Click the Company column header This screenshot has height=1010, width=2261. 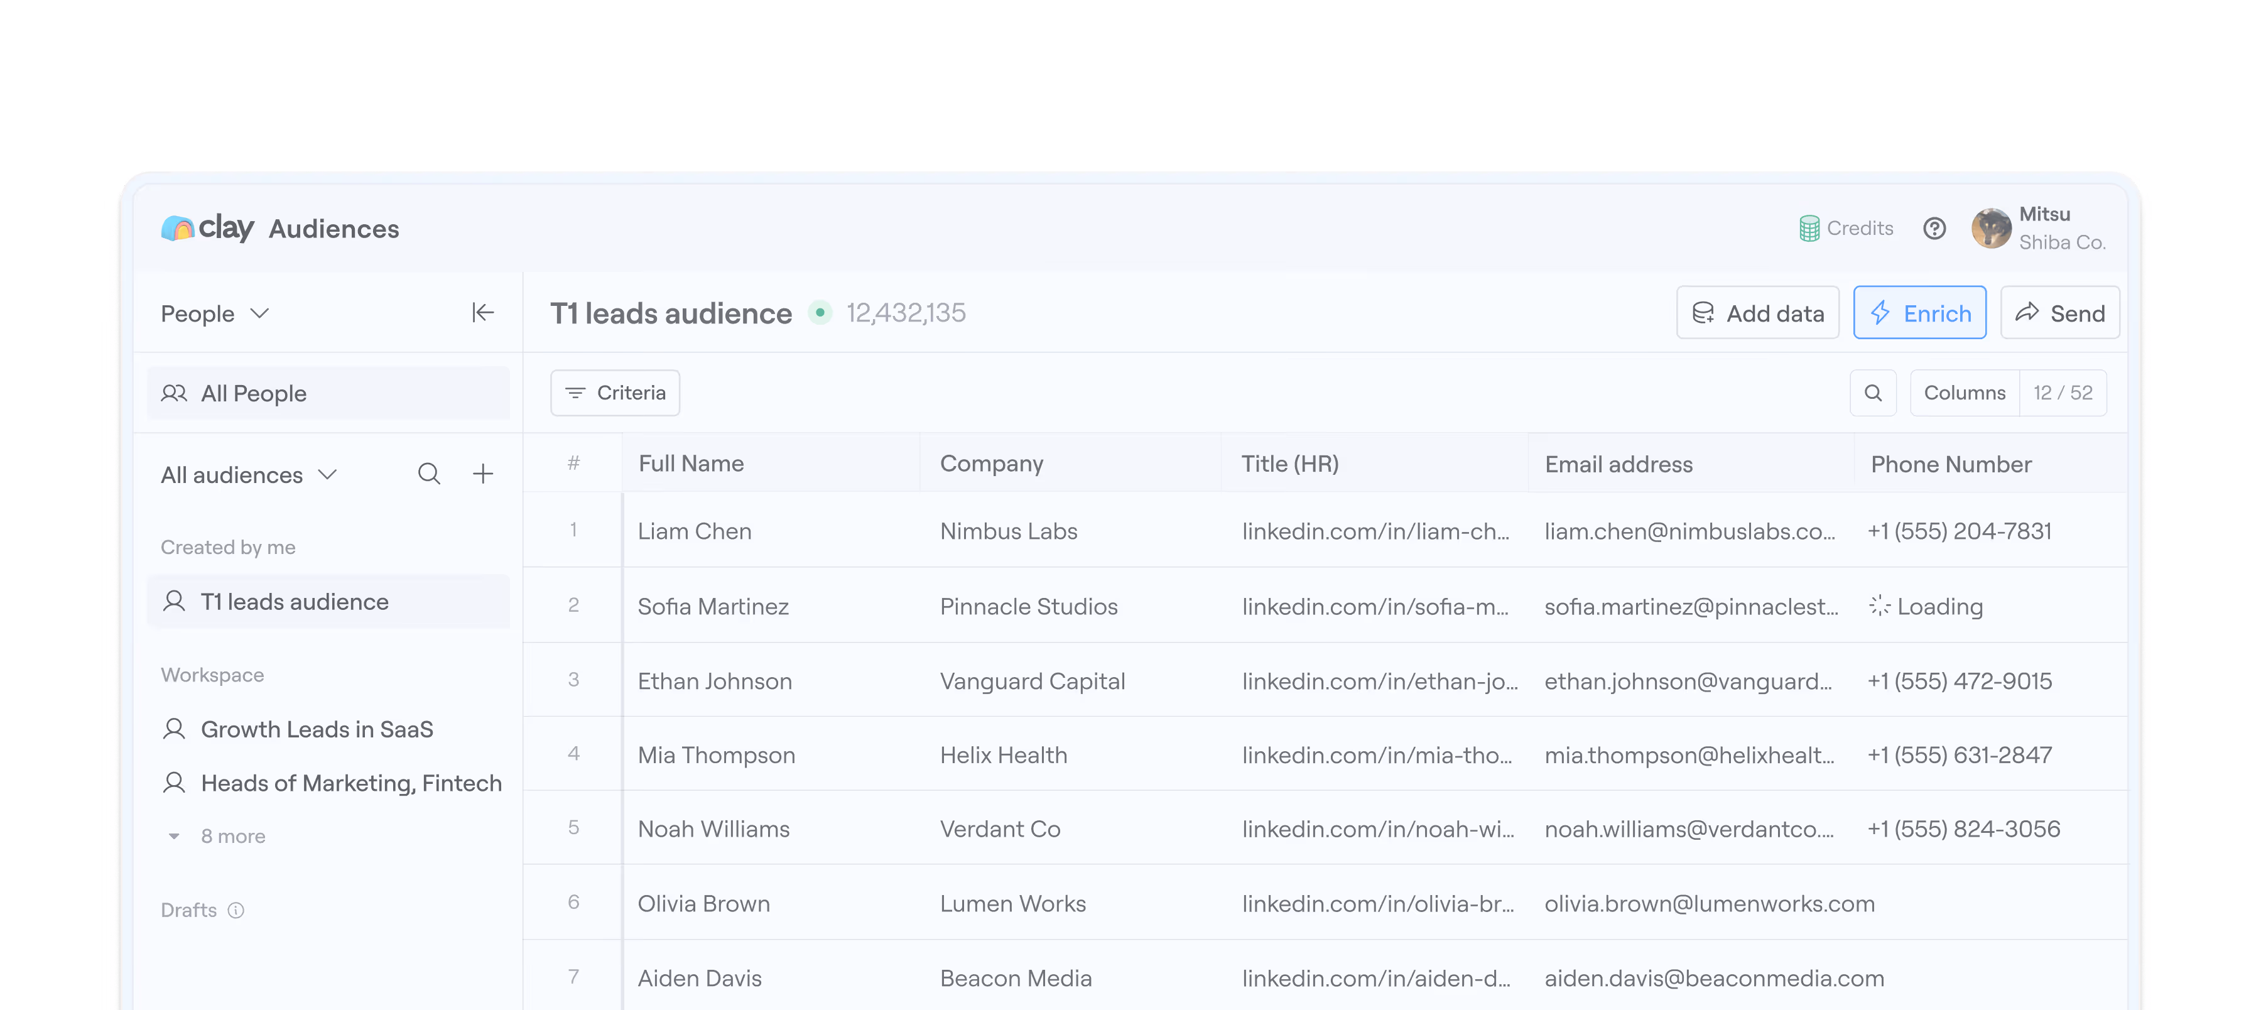pyautogui.click(x=1071, y=464)
